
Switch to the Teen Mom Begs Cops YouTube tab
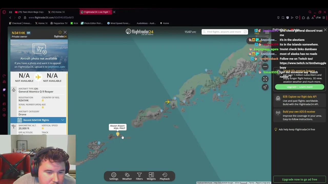point(29,12)
